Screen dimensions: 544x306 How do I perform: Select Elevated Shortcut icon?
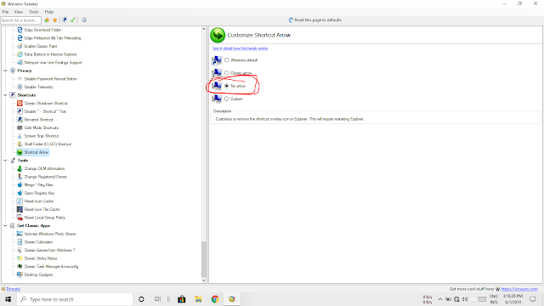pos(20,119)
